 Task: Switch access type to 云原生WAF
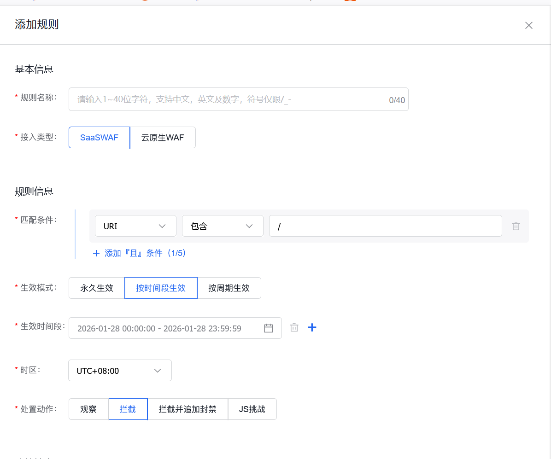pyautogui.click(x=163, y=137)
